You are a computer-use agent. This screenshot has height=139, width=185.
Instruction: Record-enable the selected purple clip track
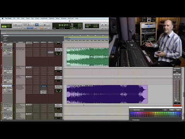tap(3, 88)
